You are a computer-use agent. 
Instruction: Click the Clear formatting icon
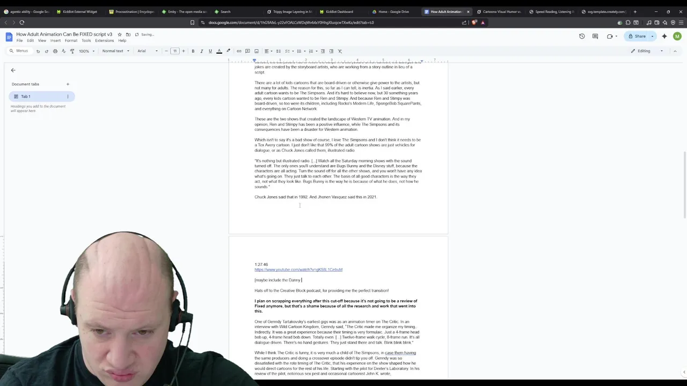(339, 51)
